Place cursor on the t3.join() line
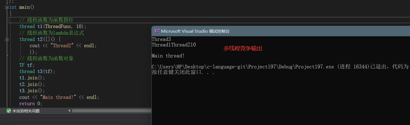 pyautogui.click(x=32, y=91)
